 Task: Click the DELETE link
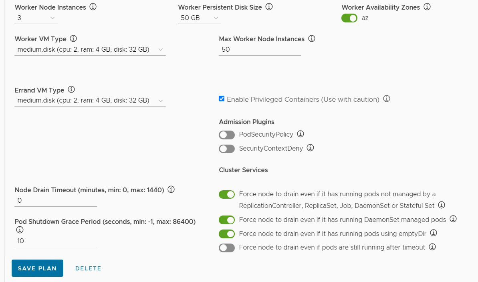click(88, 268)
